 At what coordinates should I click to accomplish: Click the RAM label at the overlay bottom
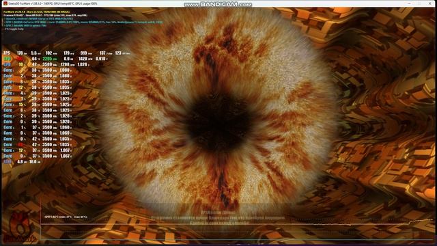coord(8,161)
